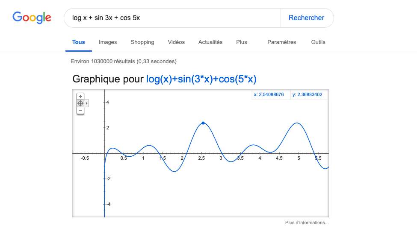Click the y coordinate value box

[309, 95]
